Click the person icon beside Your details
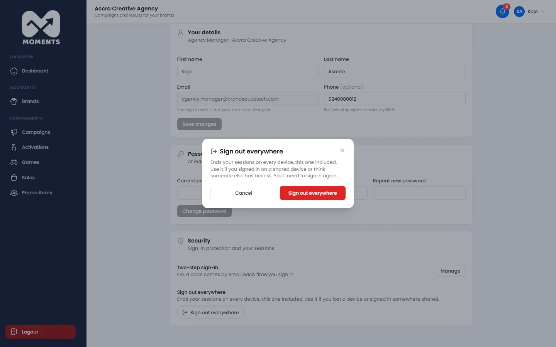Viewport: 556px width, 347px height. coord(180,33)
